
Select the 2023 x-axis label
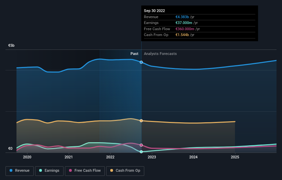[x=152, y=157]
